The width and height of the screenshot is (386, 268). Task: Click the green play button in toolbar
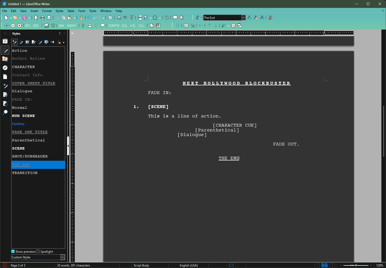(13, 25)
